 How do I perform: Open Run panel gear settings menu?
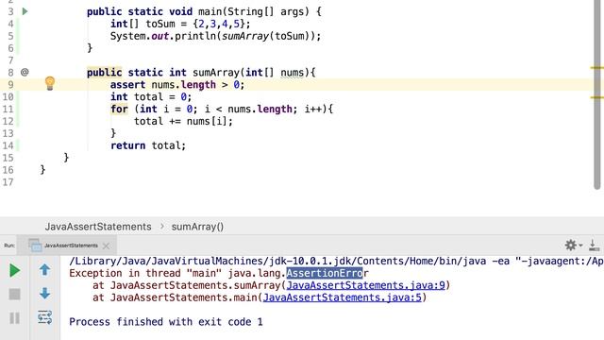coord(573,245)
